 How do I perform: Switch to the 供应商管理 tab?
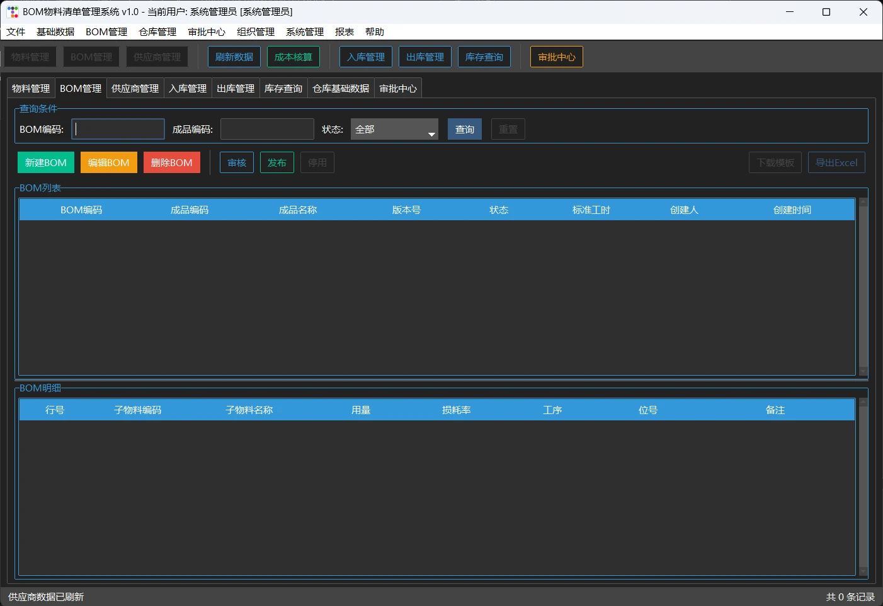pyautogui.click(x=135, y=89)
